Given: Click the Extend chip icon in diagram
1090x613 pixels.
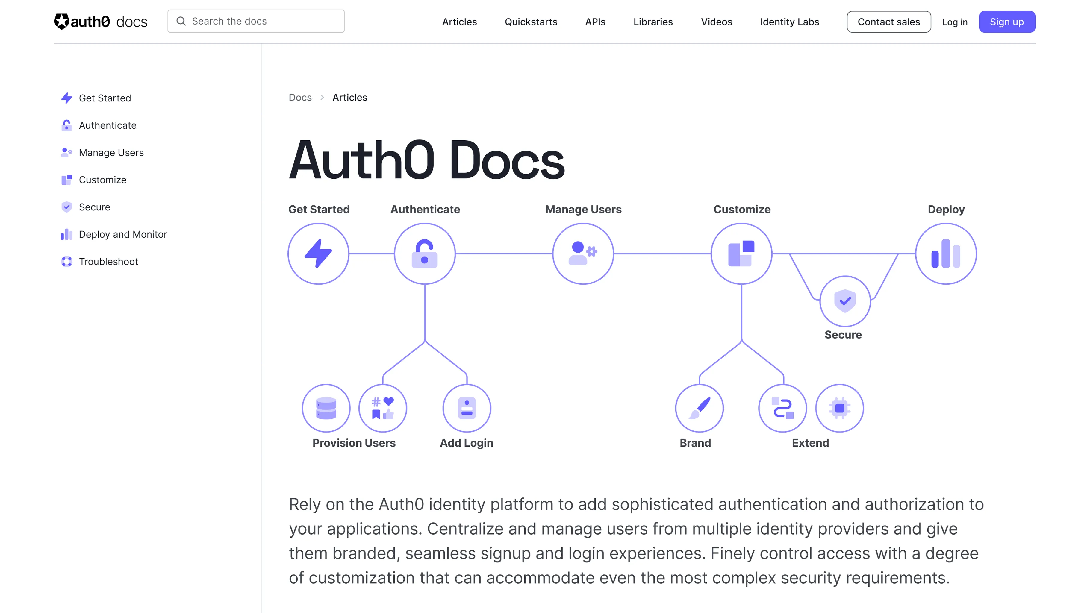Looking at the screenshot, I should (839, 407).
